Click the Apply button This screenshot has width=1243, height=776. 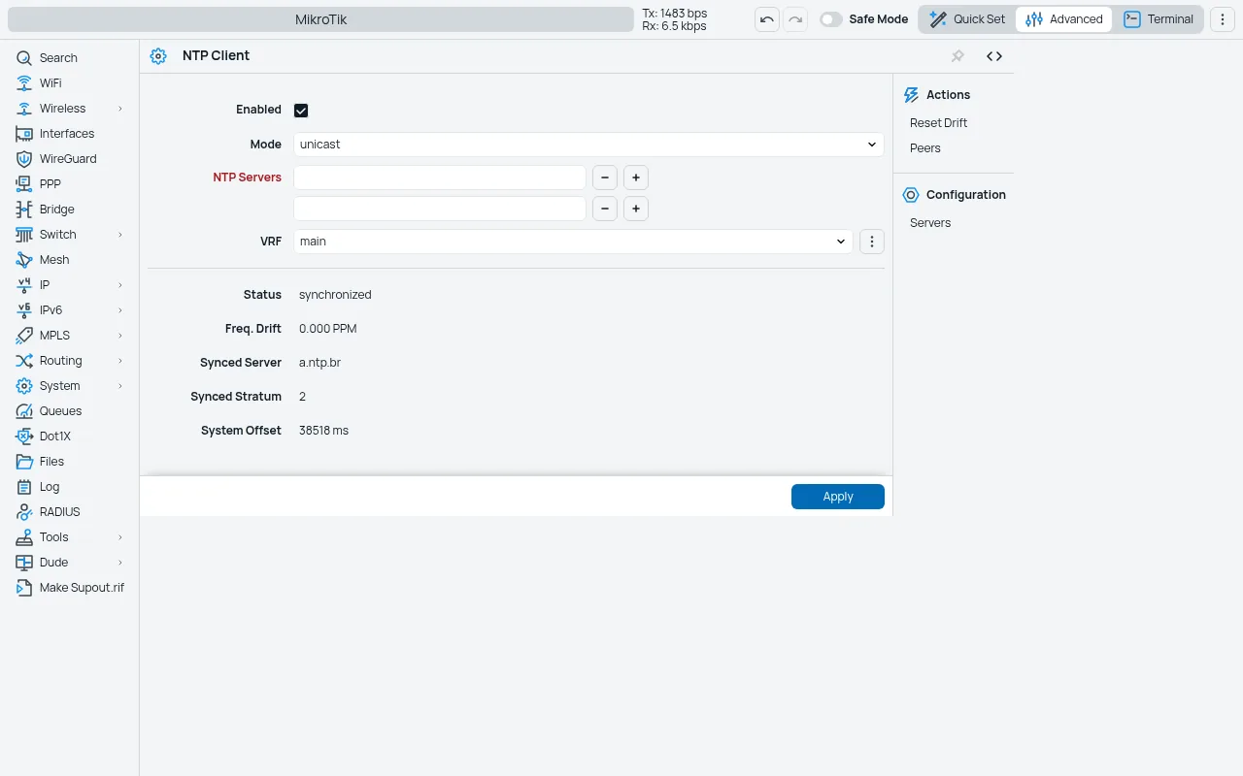point(838,497)
